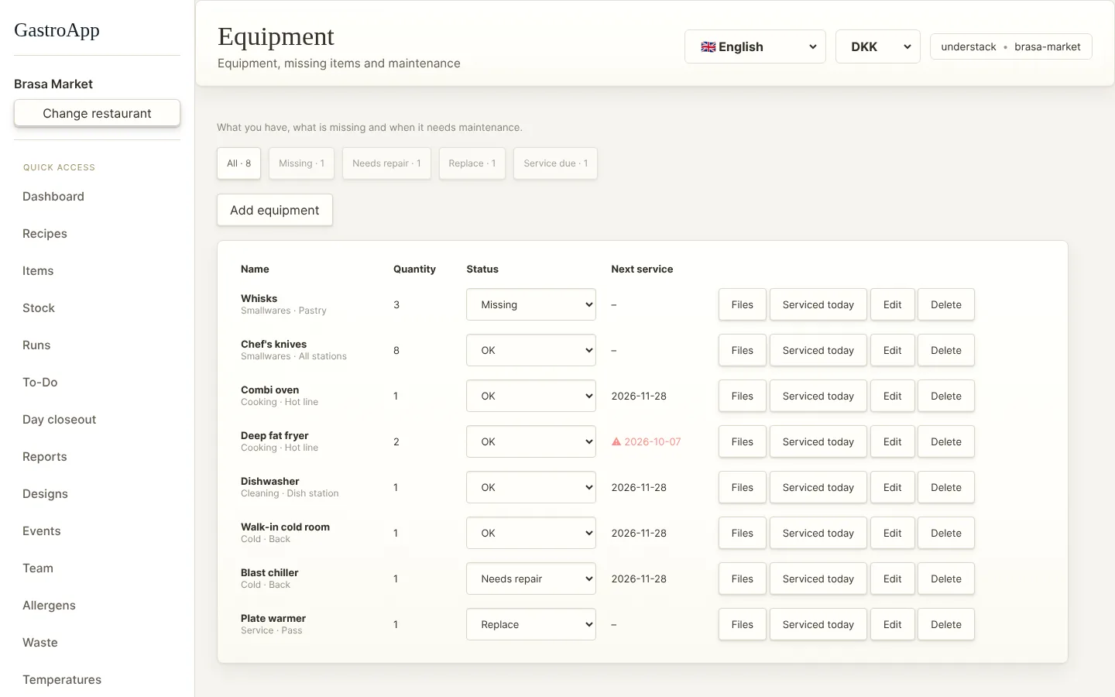
Task: Expand the Combi oven status dropdown
Action: tap(531, 396)
